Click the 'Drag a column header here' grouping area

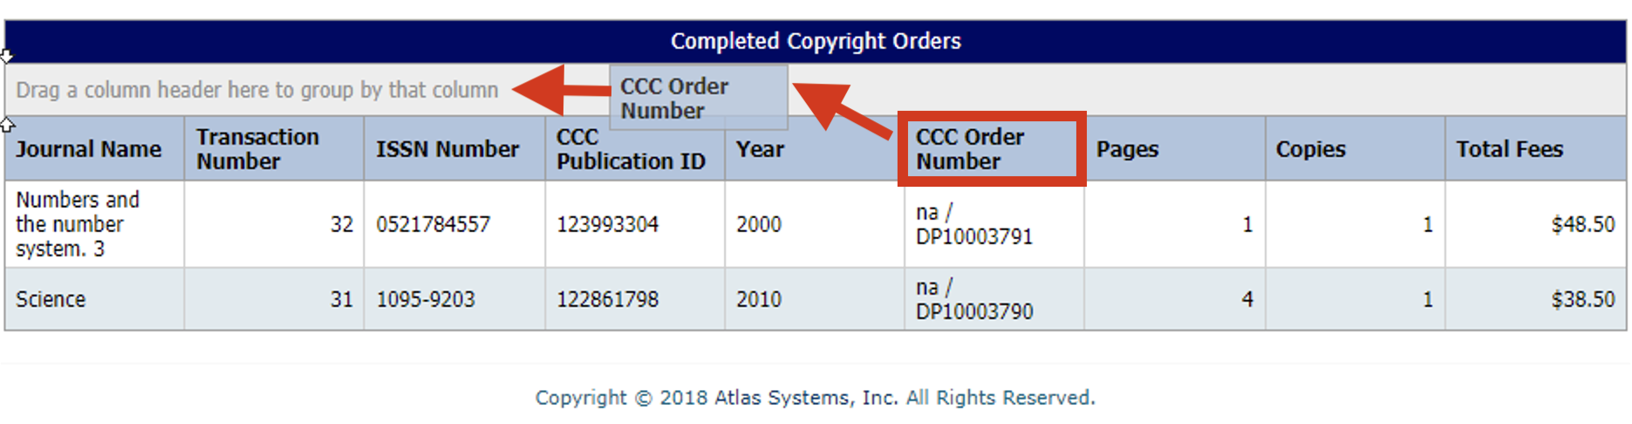point(257,90)
